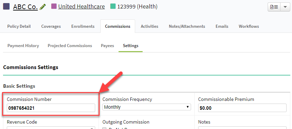Click the Basic Settings heading
This screenshot has height=129, width=292.
[19, 86]
